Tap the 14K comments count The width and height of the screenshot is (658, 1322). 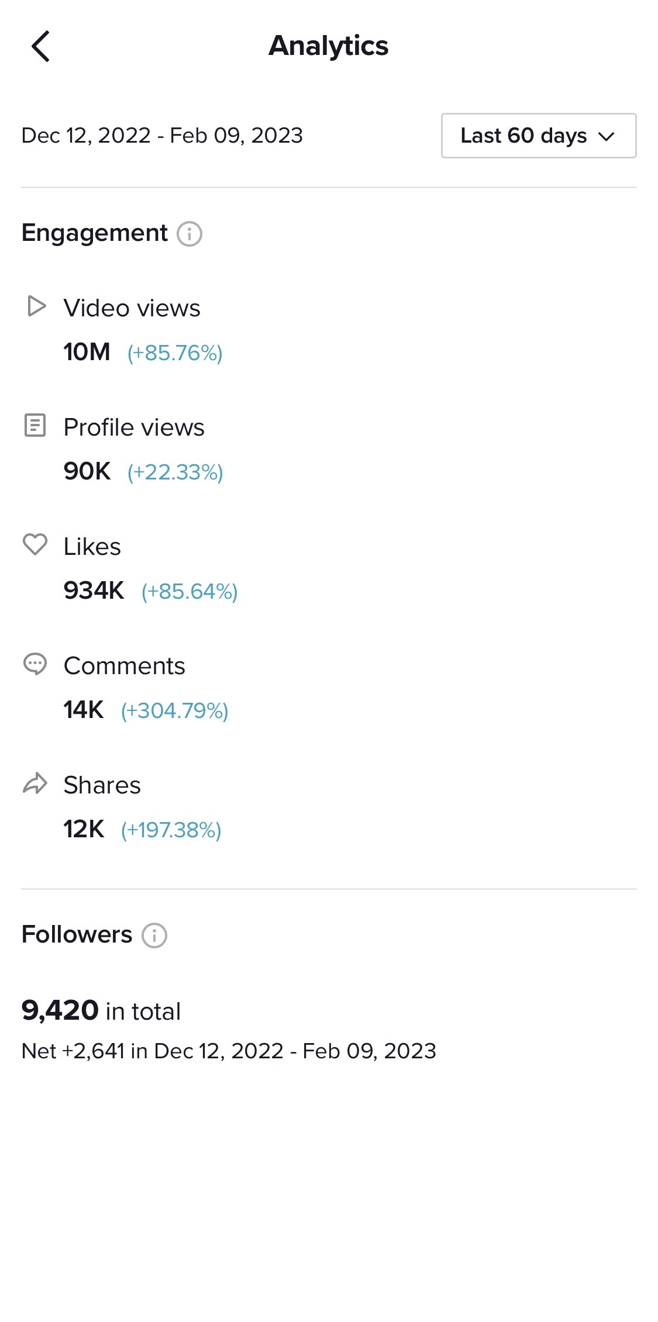point(84,710)
